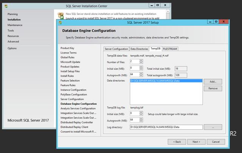Click the Server Configuration step in sidebar
The image size is (242, 153).
pyautogui.click(x=72, y=99)
